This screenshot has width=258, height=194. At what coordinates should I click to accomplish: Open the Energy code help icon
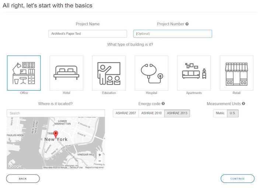(163, 104)
